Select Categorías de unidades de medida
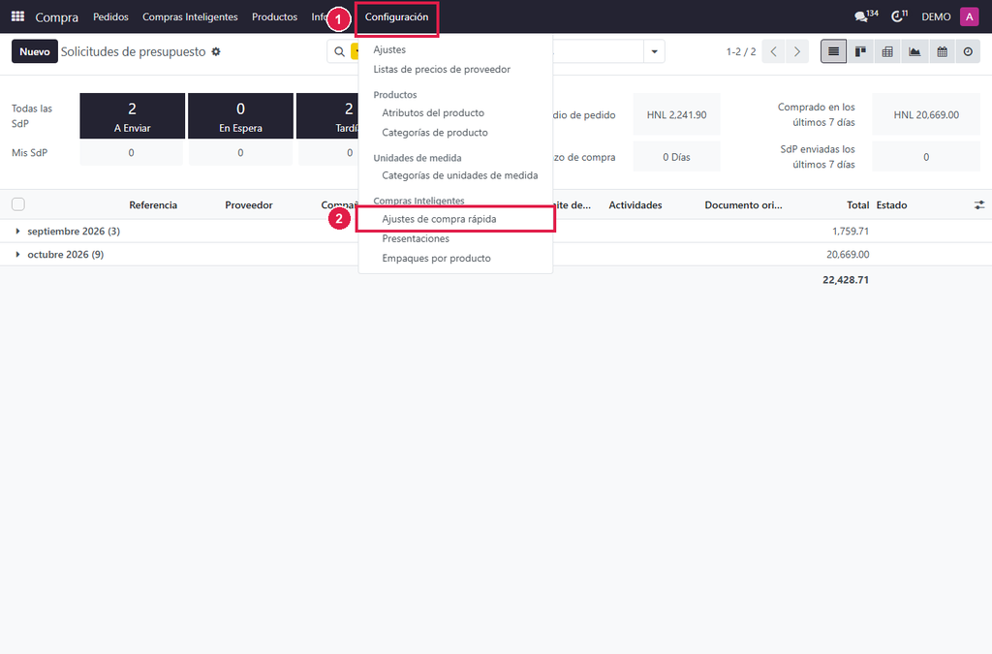The width and height of the screenshot is (992, 654). pos(460,175)
